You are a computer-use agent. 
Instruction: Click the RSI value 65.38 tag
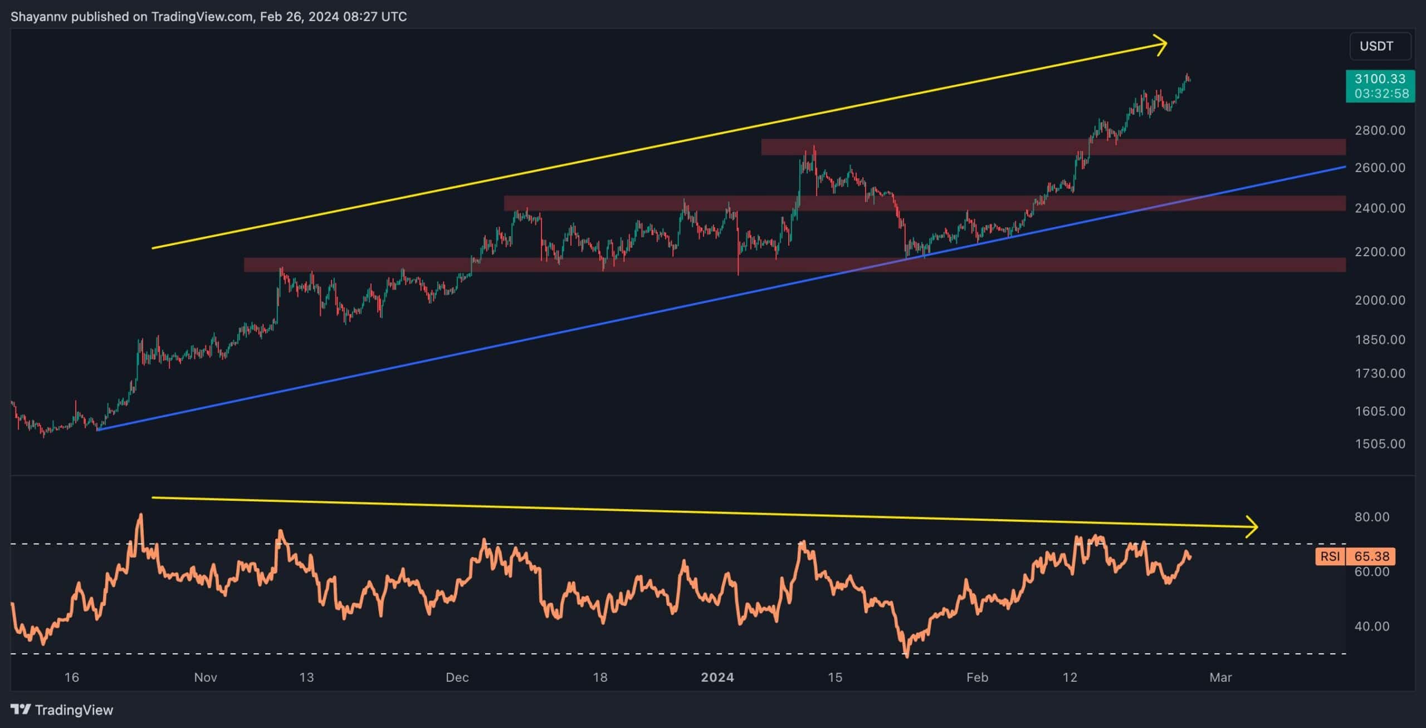click(x=1371, y=556)
